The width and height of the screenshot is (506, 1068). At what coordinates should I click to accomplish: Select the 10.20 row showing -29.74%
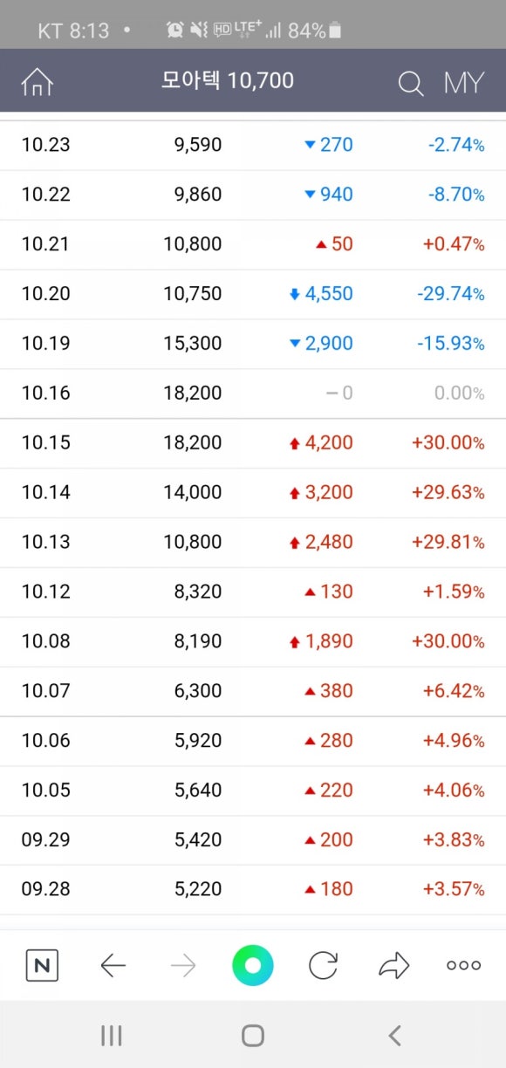point(253,294)
